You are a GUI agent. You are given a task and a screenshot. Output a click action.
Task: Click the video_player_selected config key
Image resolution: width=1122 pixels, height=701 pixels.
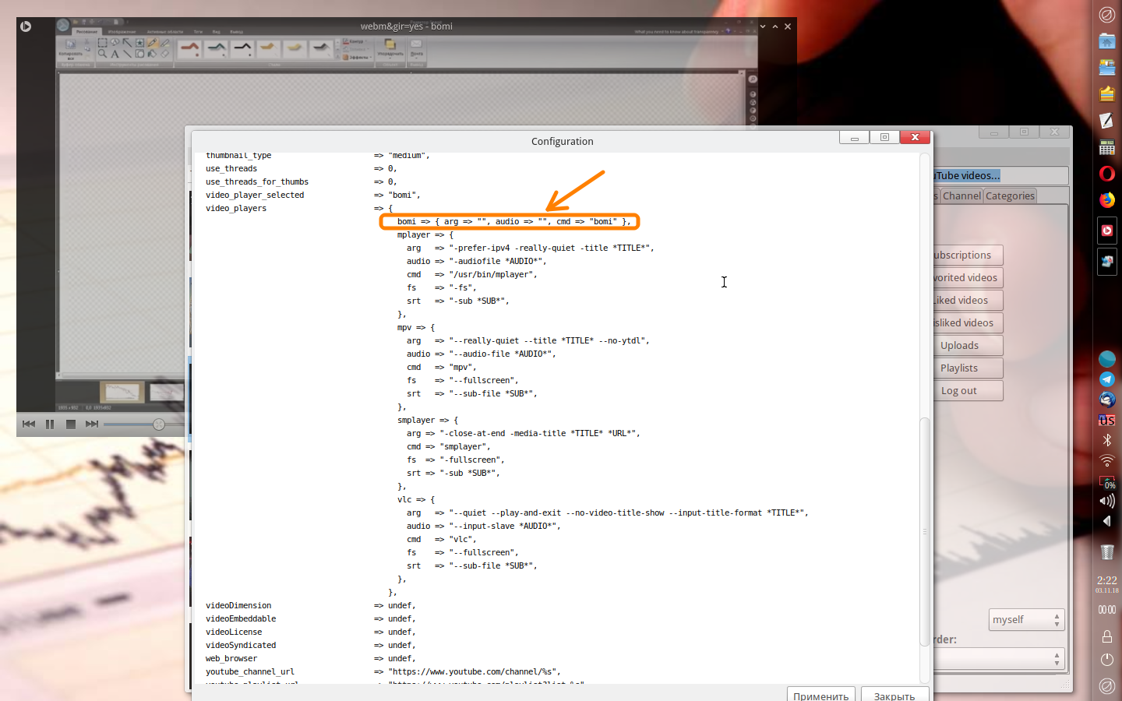[x=255, y=196]
